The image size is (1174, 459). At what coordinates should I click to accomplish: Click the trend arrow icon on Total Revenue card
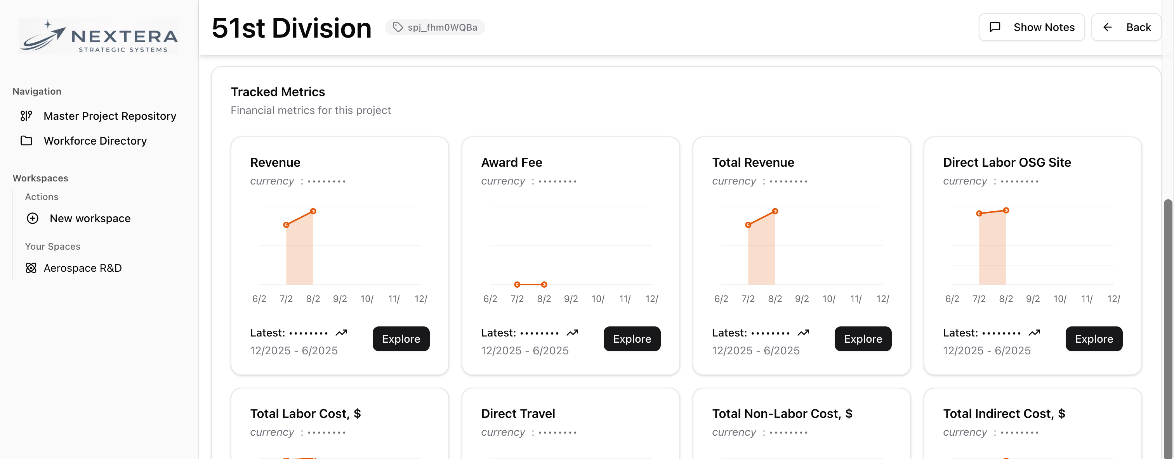[x=804, y=333]
